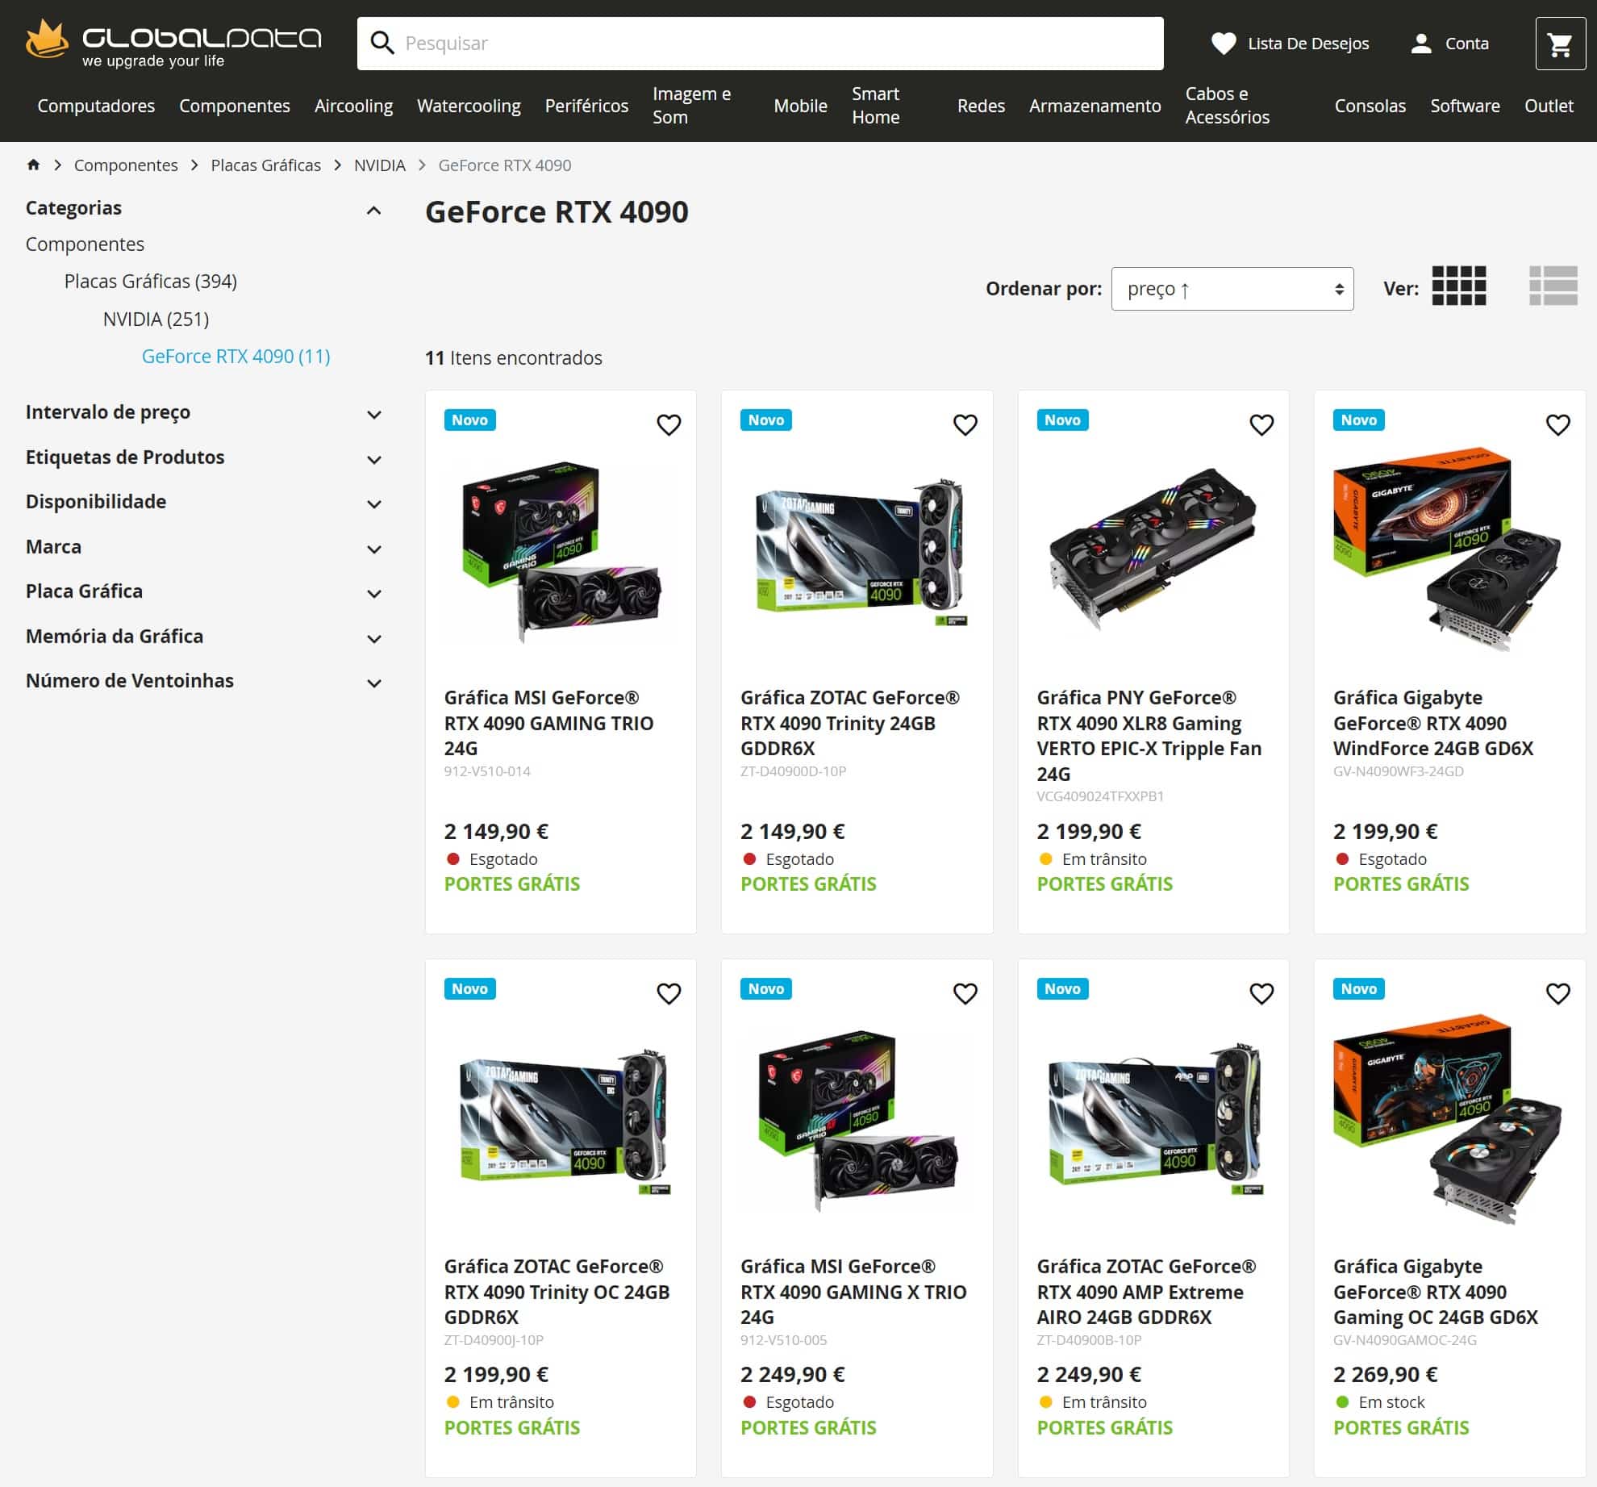
Task: Open Lista De Desejos heart icon
Action: [x=1223, y=44]
